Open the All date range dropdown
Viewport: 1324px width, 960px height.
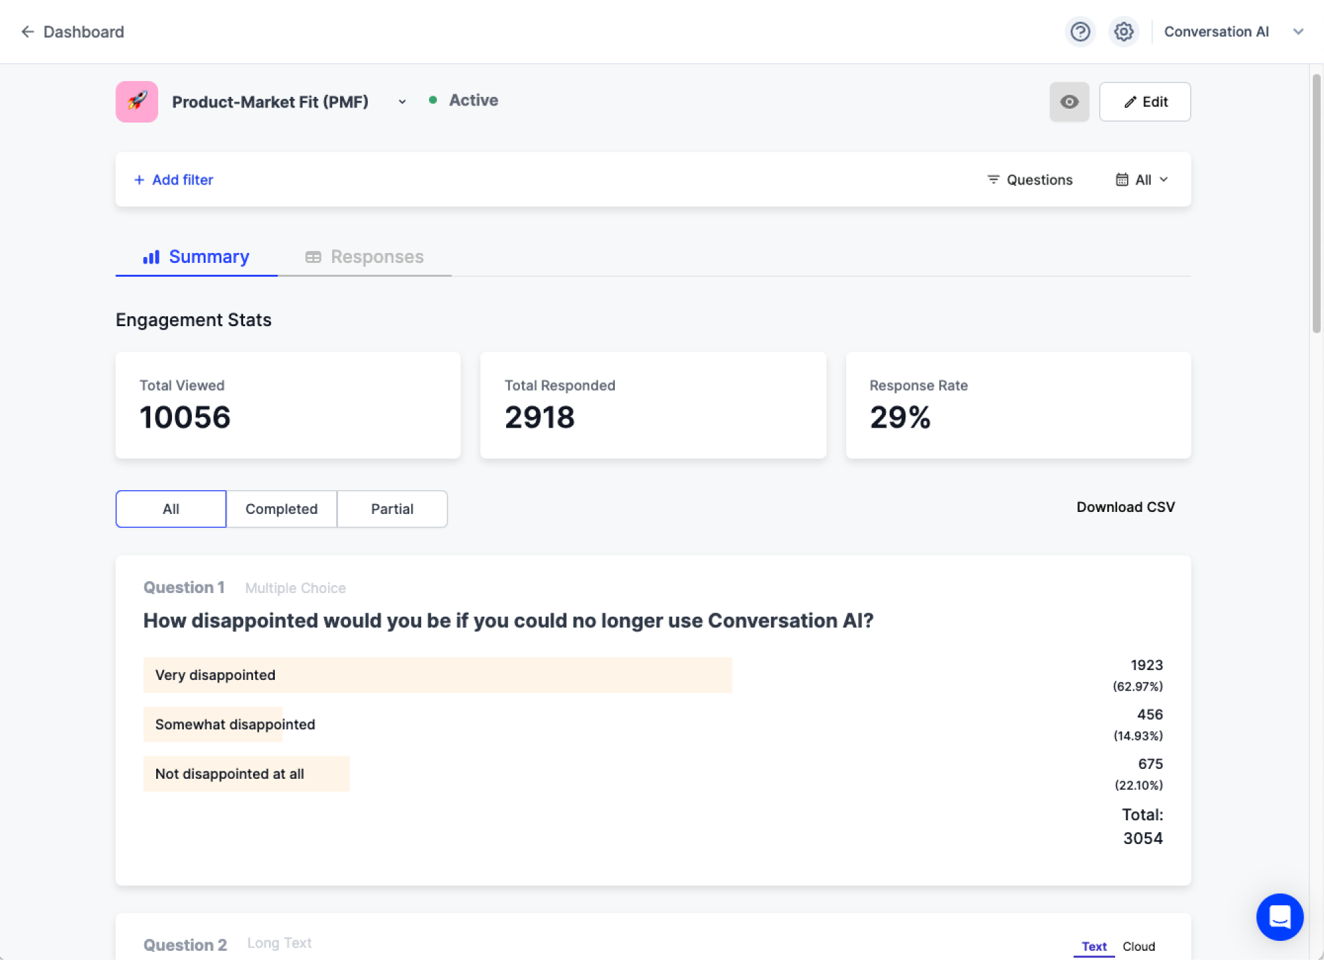[x=1141, y=179]
